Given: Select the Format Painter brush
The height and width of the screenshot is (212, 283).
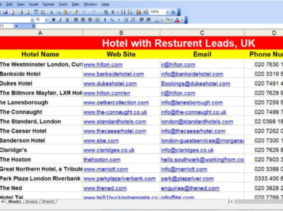Looking at the screenshot, I should coord(76,12).
